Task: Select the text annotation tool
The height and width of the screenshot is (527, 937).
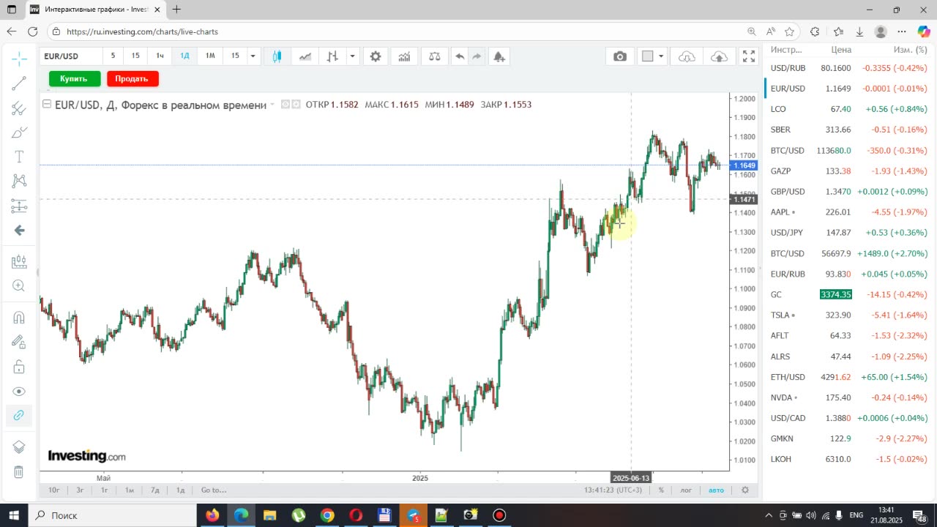Action: click(x=19, y=157)
